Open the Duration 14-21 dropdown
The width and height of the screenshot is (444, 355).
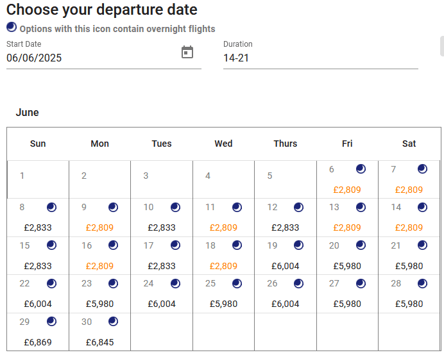tap(320, 58)
